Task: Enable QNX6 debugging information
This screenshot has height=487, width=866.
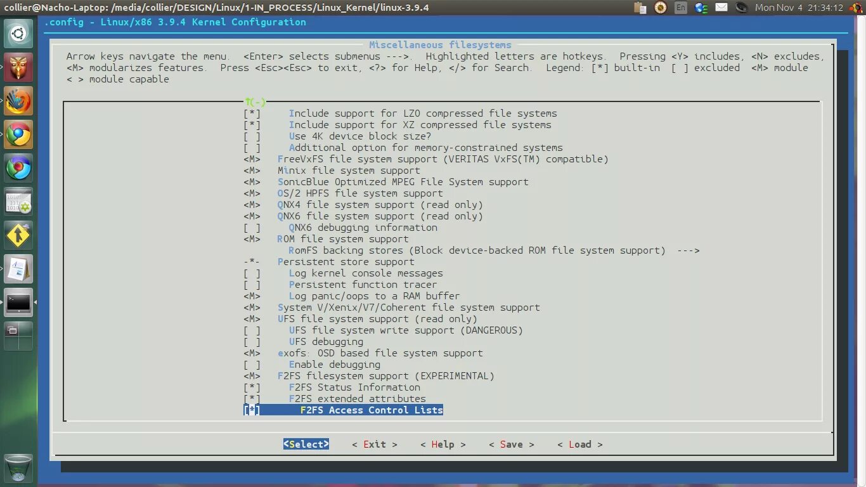Action: (340, 228)
